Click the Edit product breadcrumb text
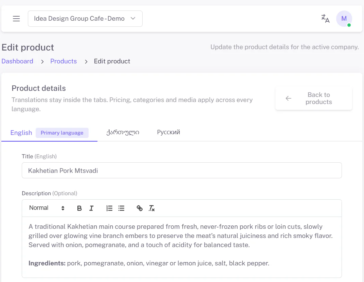Viewport: 364px width, 282px height. pyautogui.click(x=112, y=61)
